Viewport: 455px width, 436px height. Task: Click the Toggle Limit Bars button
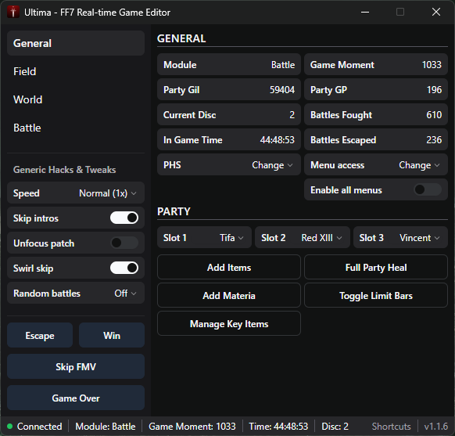pos(376,295)
